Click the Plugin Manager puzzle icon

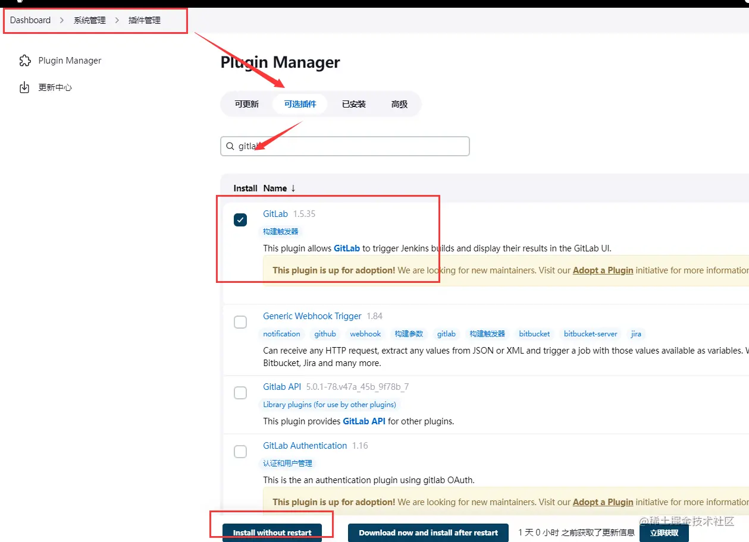coord(25,61)
